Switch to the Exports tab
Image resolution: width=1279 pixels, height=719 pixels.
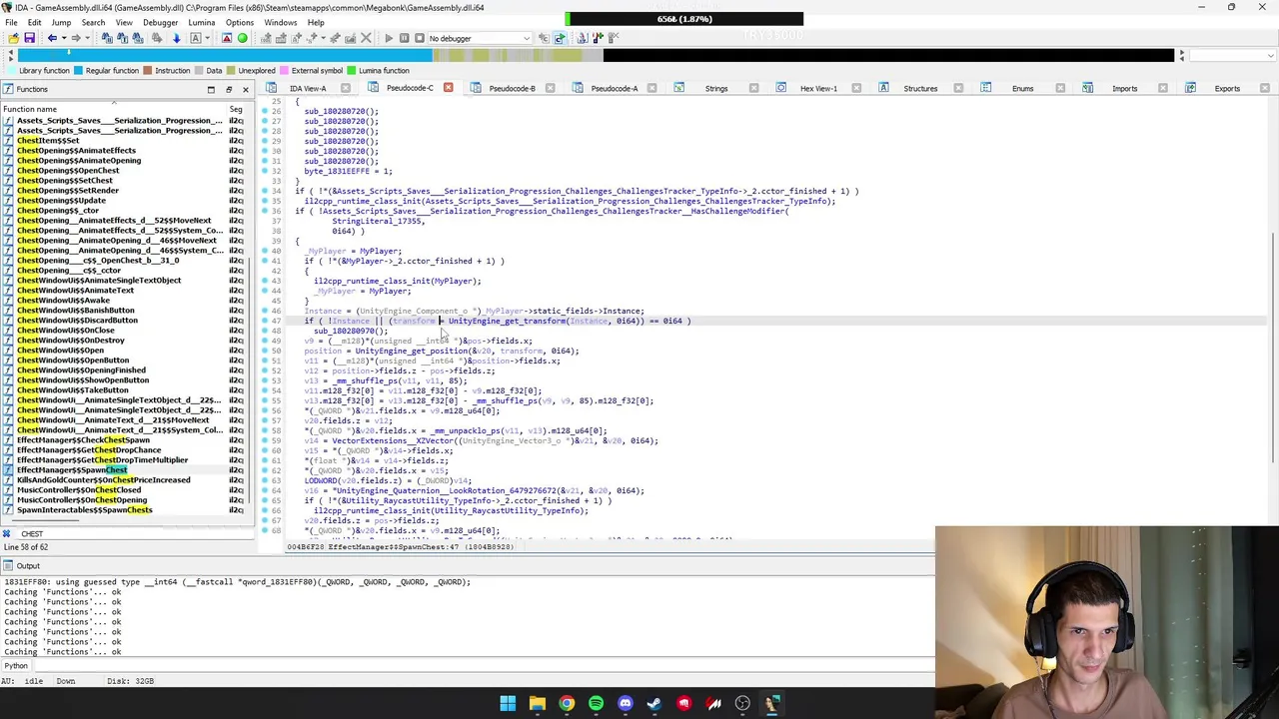pyautogui.click(x=1226, y=88)
